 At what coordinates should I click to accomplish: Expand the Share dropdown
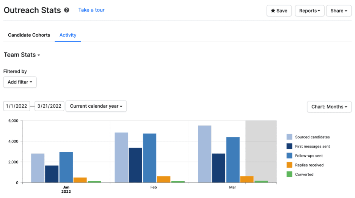339,11
